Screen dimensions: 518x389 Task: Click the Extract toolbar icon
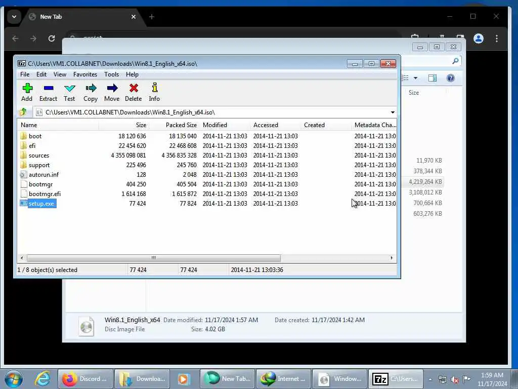point(48,92)
